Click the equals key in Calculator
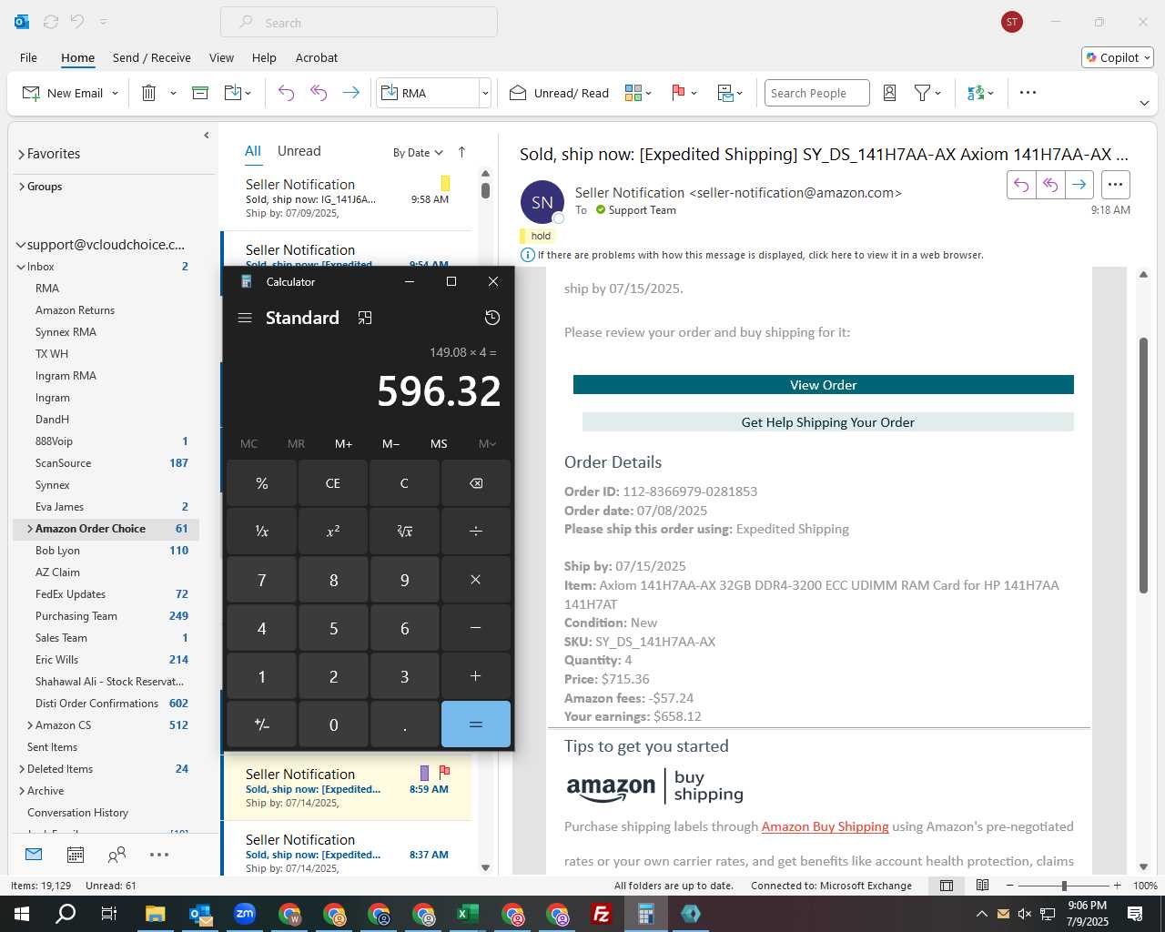1165x932 pixels. 476,724
